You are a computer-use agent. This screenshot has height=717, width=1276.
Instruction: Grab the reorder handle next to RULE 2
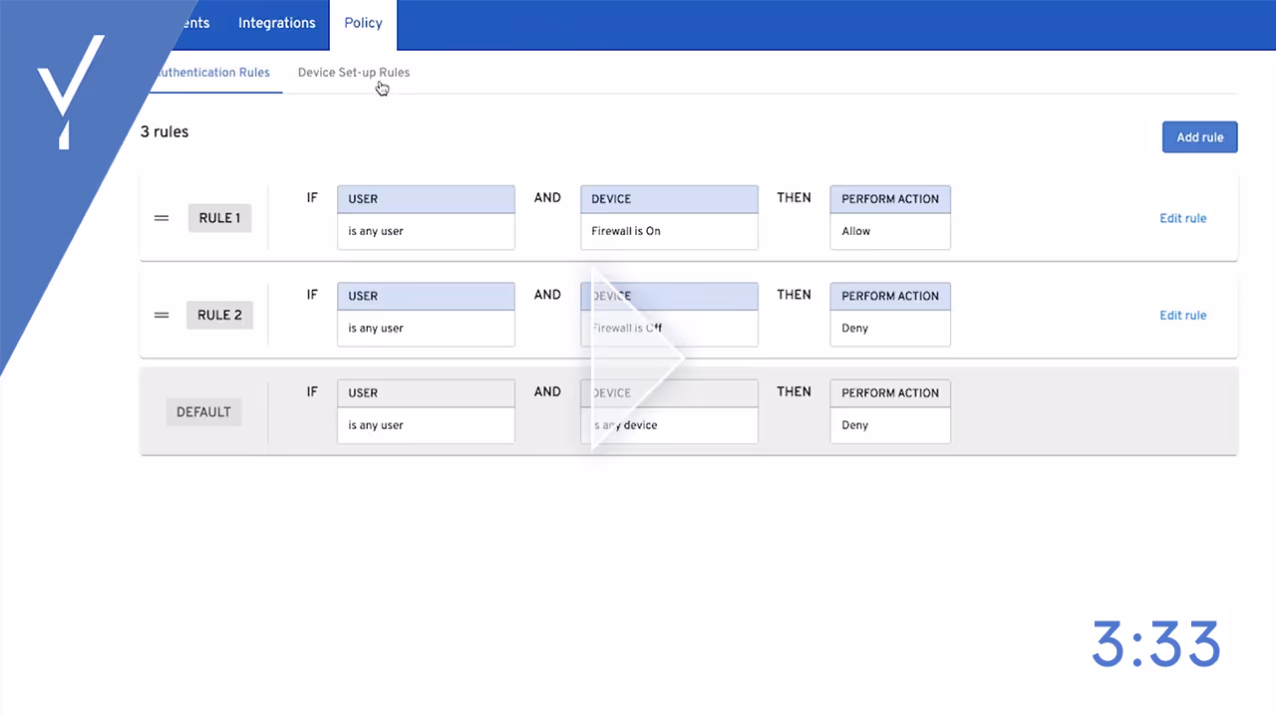tap(161, 315)
